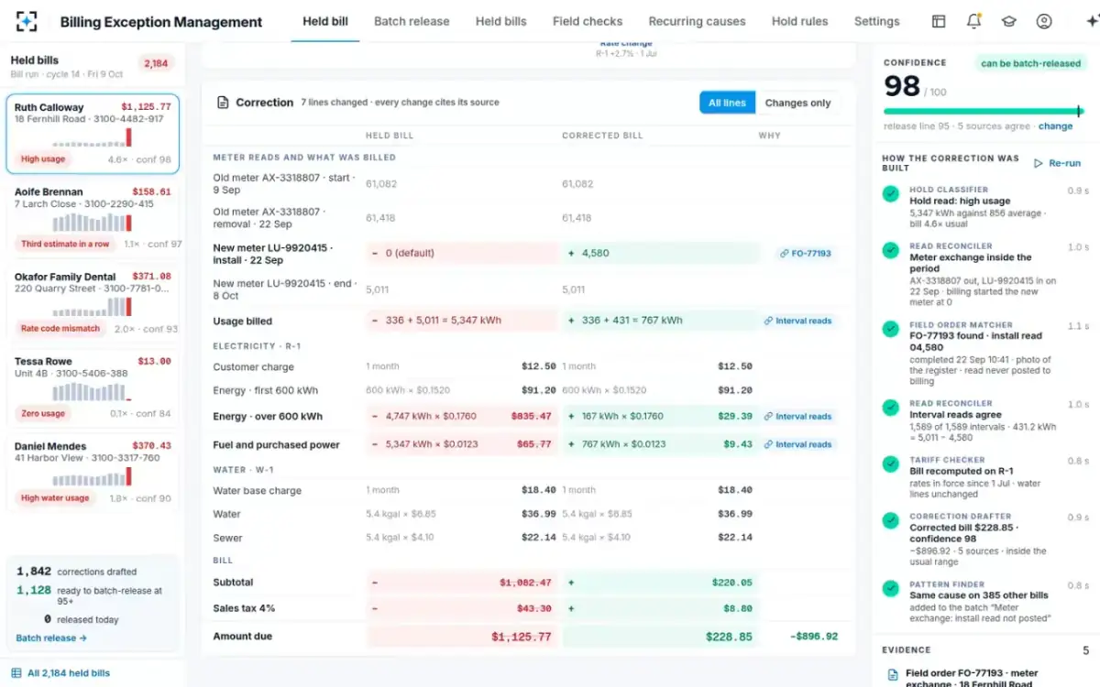Select the Daniel Mendes held bill card
1100x687 pixels.
click(93, 473)
